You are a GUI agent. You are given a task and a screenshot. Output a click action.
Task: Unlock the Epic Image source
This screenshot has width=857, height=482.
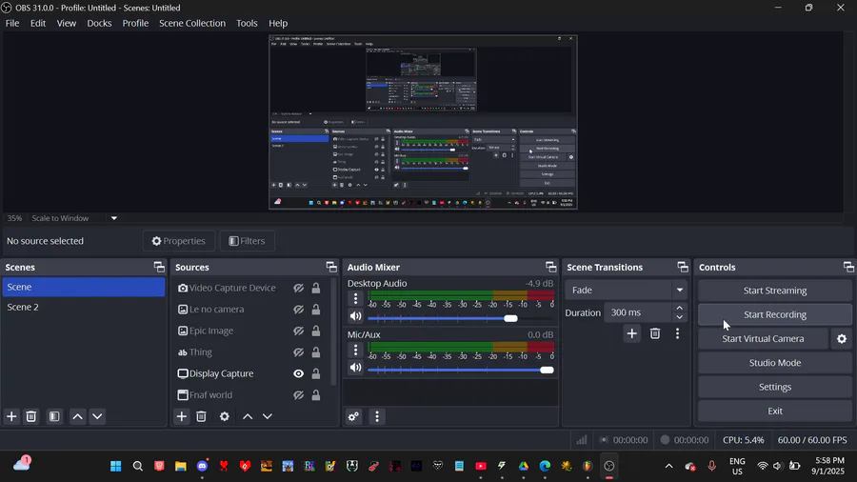pyautogui.click(x=316, y=331)
